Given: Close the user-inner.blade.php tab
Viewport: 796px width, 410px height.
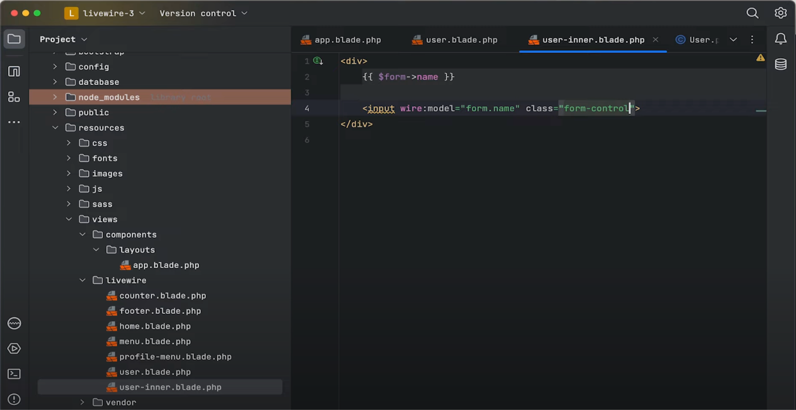Looking at the screenshot, I should tap(655, 39).
